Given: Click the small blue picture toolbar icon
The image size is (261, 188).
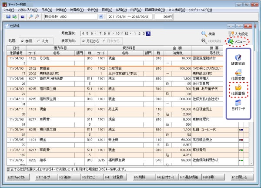Looking at the screenshot, I should pos(23,17).
